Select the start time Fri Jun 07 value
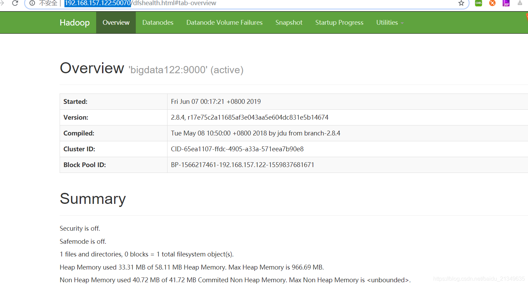Viewport: 528px width, 285px height. (216, 102)
